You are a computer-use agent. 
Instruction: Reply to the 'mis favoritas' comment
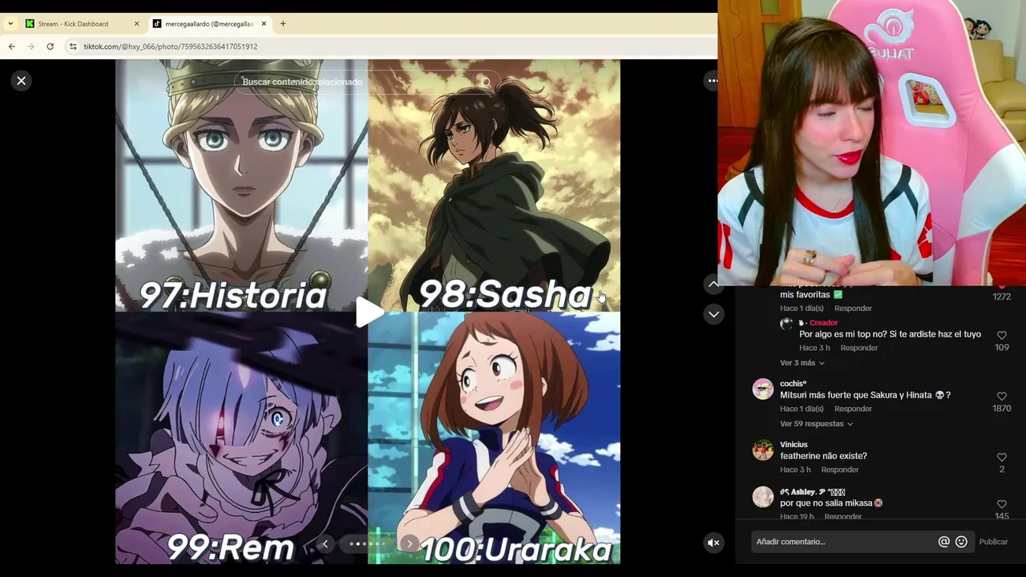tap(853, 309)
